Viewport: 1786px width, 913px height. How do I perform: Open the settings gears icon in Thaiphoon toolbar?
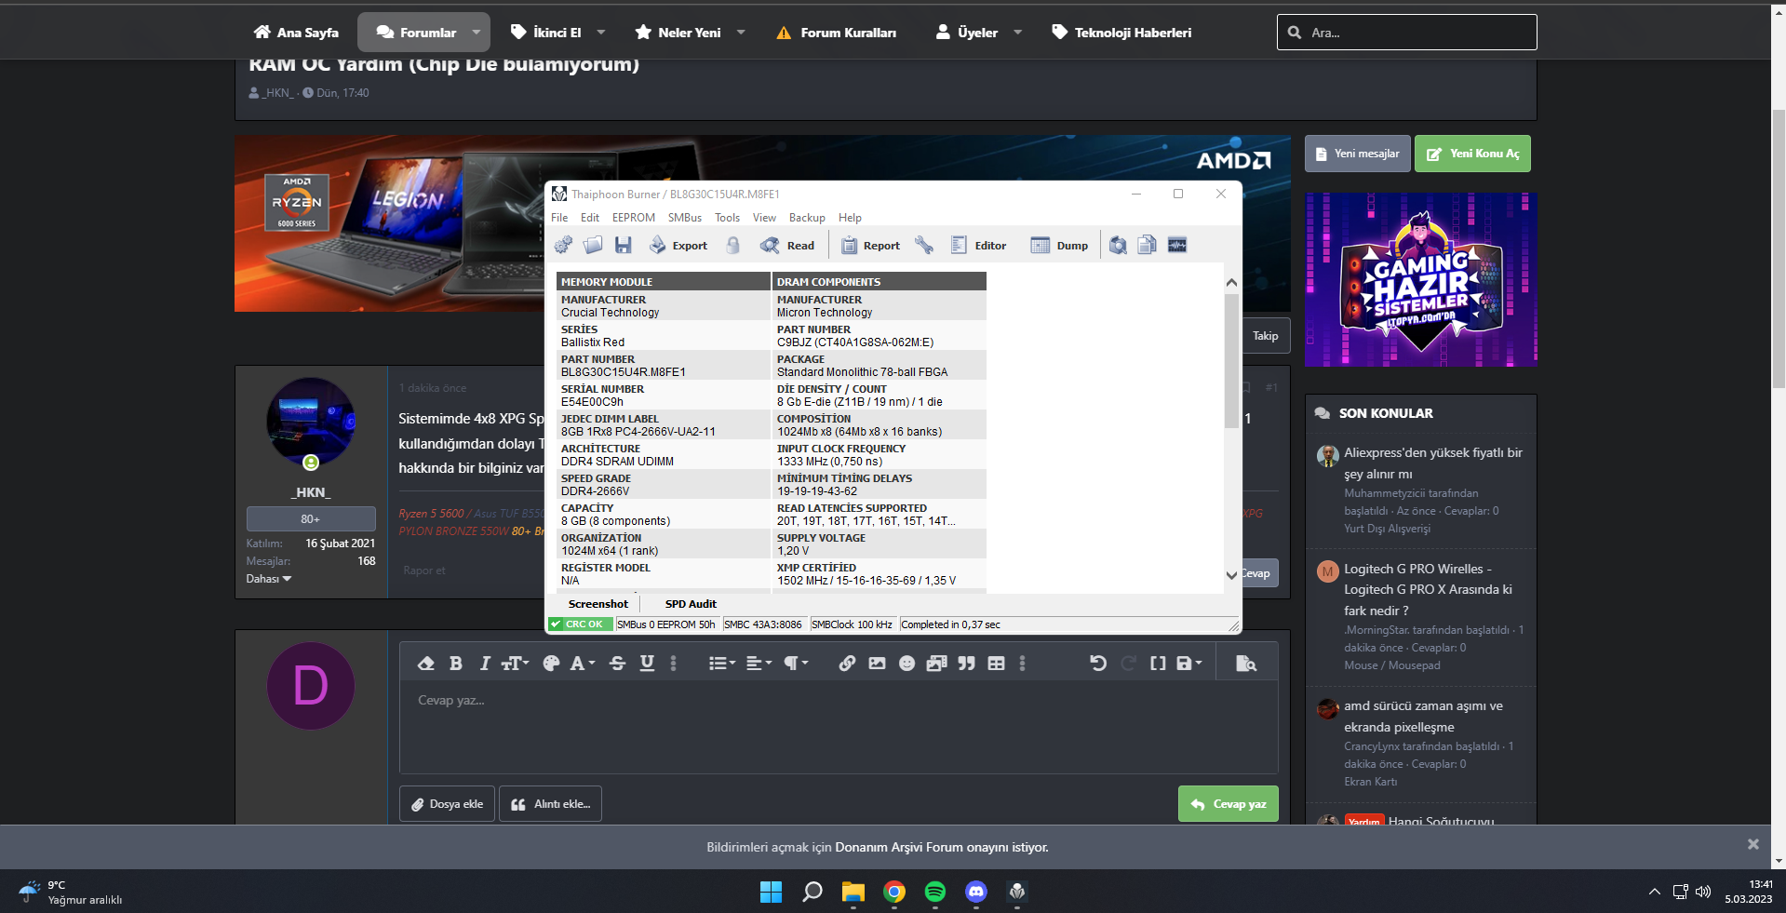tap(563, 245)
